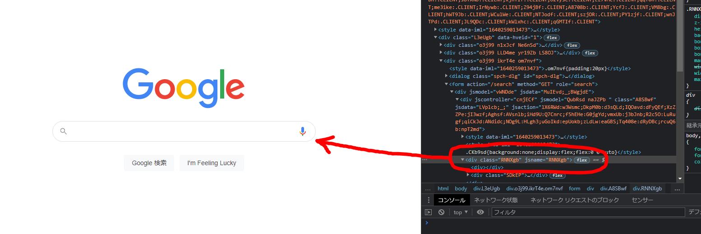This screenshot has width=701, height=234.
Task: Select html in the breadcrumb bar
Action: click(443, 189)
